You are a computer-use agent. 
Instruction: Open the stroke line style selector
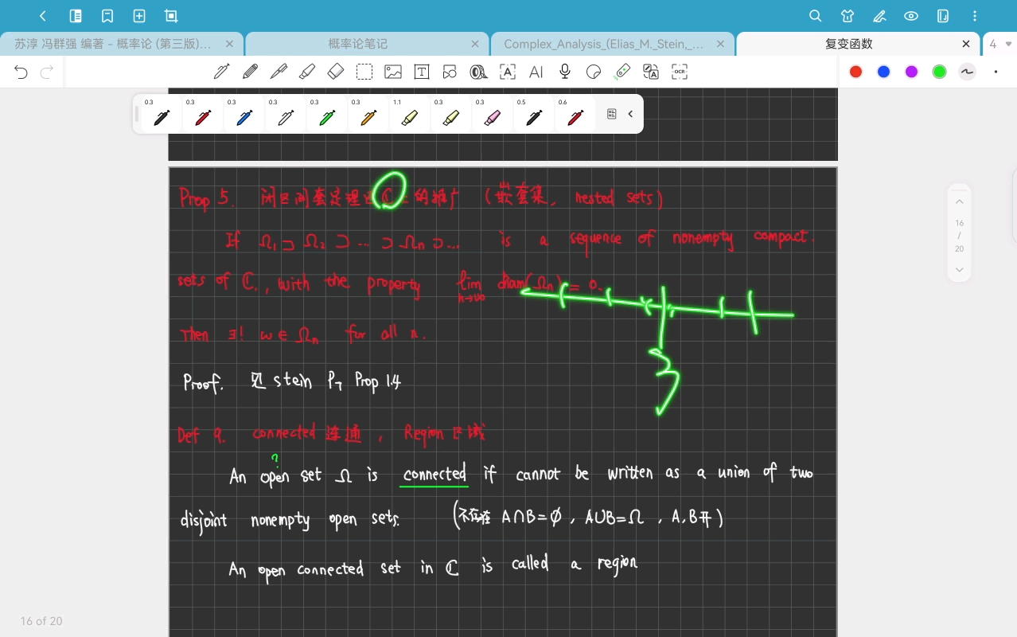point(967,72)
